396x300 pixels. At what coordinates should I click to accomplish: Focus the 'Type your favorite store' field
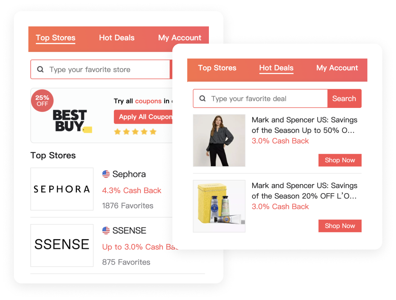100,69
